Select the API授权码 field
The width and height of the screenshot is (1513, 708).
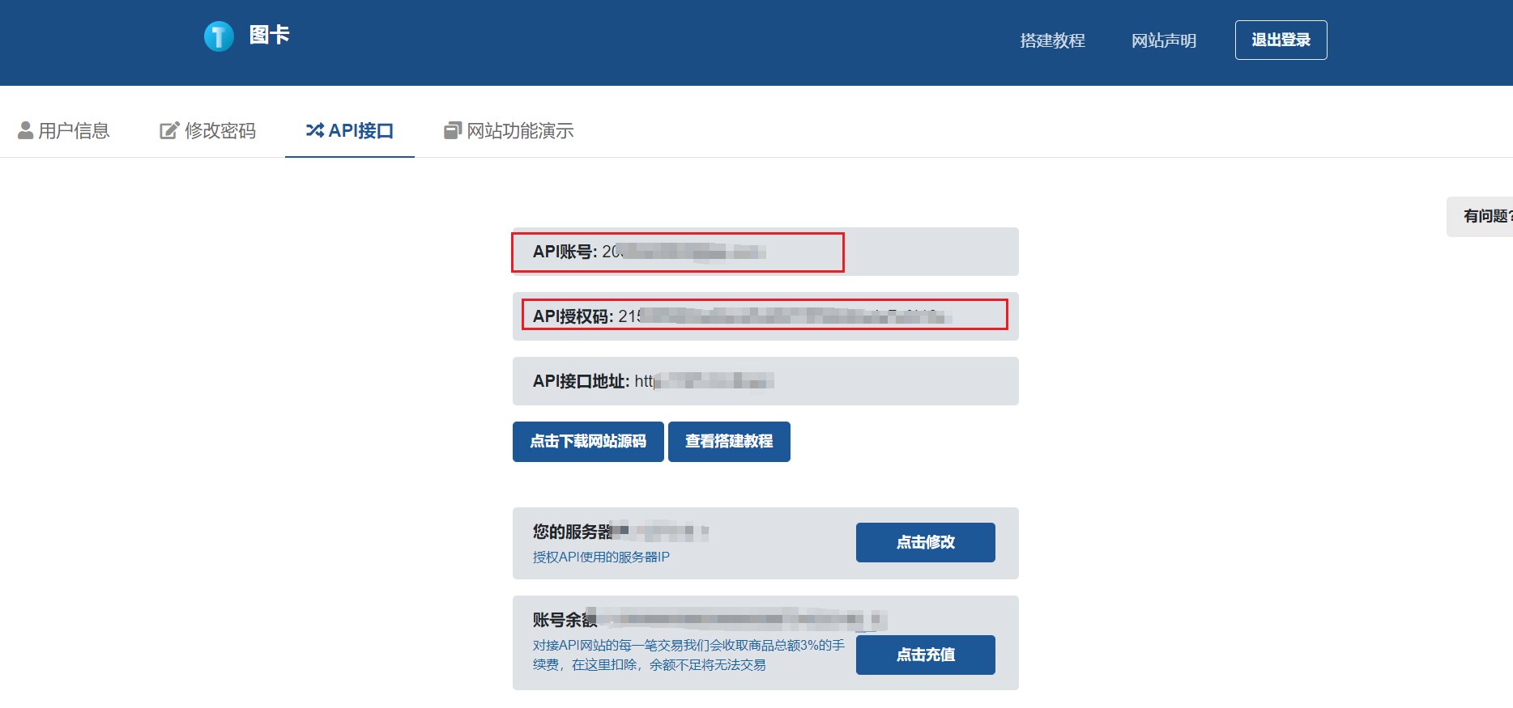point(764,316)
